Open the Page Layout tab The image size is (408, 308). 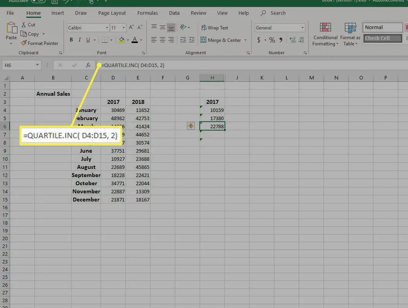tap(112, 13)
